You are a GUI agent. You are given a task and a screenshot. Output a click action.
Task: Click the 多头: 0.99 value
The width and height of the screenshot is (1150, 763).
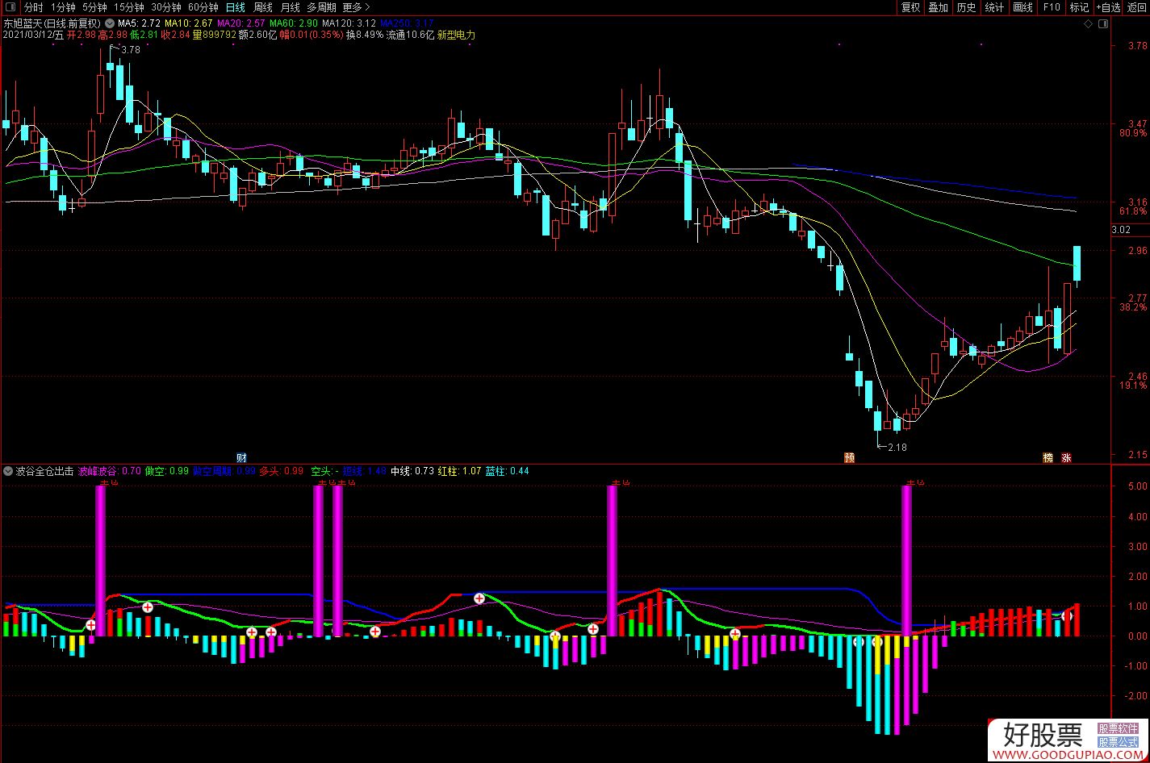tap(281, 470)
